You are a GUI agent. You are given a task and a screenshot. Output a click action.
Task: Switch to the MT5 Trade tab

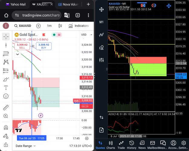tap(121, 145)
